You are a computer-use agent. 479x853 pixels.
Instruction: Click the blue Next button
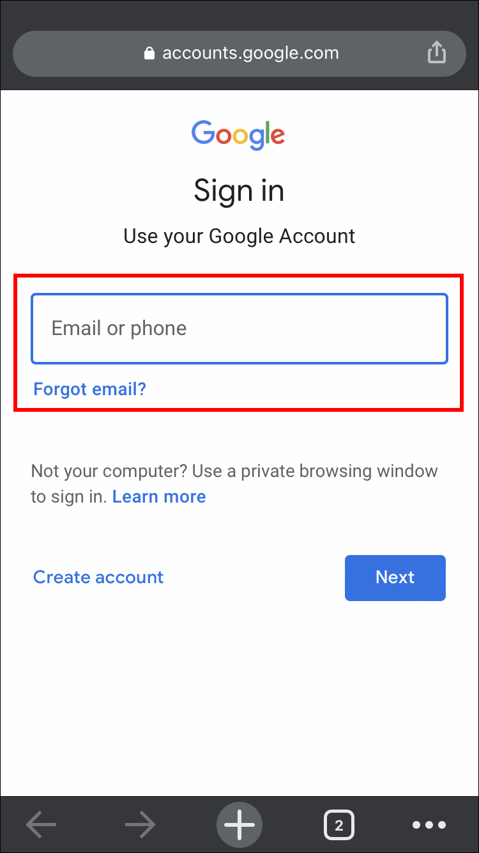(395, 578)
